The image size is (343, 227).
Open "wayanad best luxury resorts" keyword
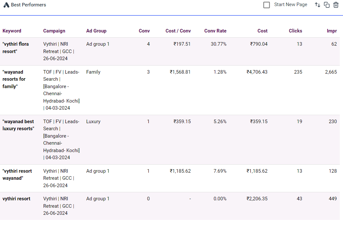(x=18, y=125)
